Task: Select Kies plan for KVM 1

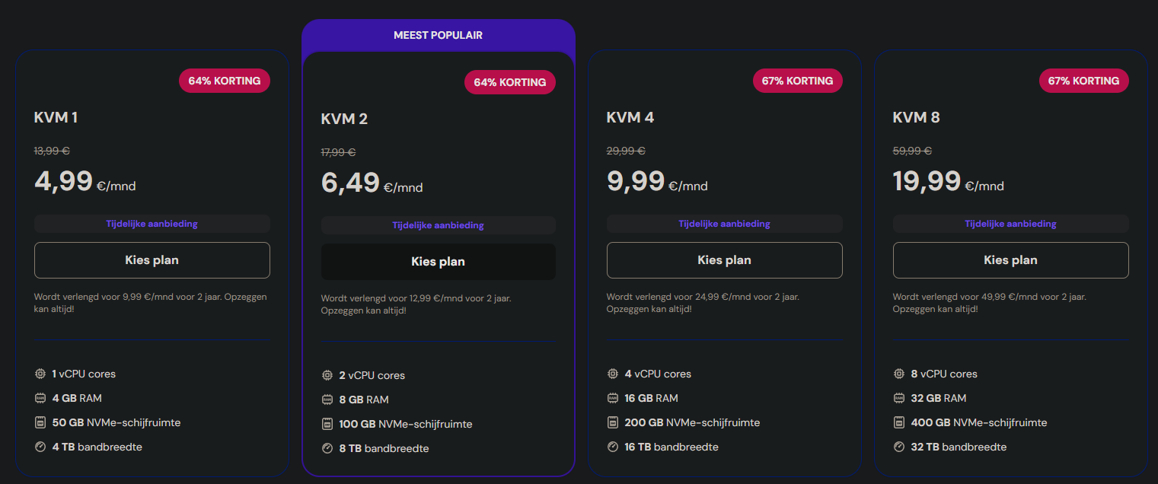Action: coord(152,260)
